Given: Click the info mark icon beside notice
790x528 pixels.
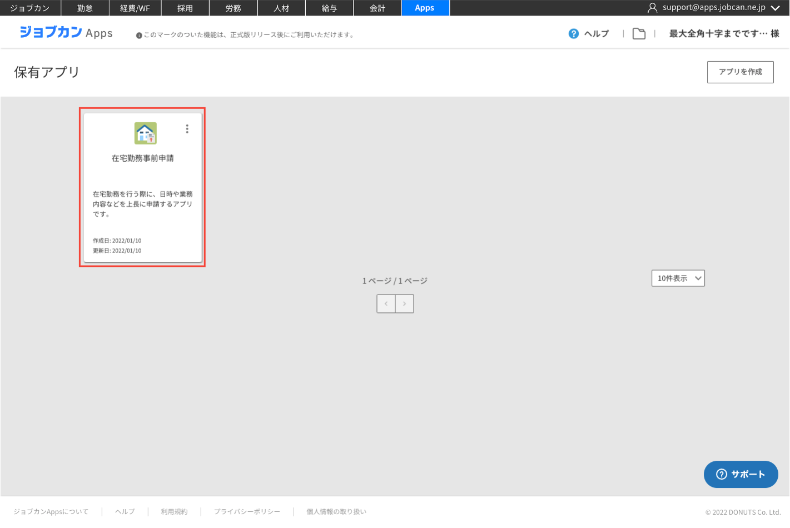Looking at the screenshot, I should (139, 36).
